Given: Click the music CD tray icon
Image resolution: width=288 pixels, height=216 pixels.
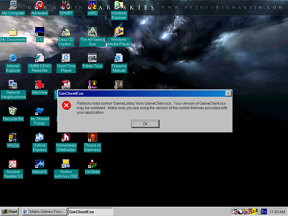Looking at the screenshot, I should coord(258,211).
